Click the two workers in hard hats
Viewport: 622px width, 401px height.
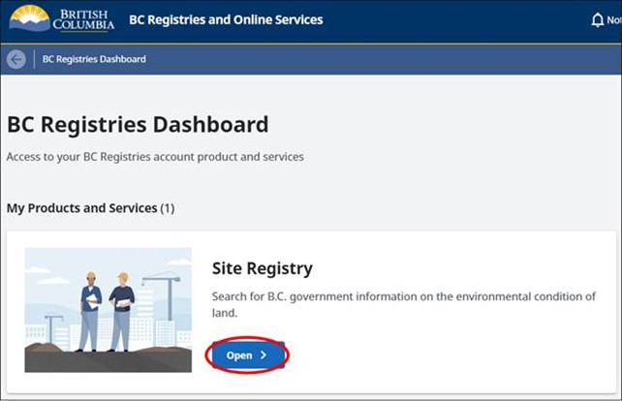point(106,310)
